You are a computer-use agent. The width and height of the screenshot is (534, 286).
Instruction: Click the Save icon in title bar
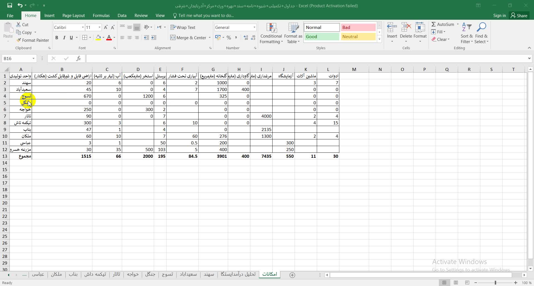[x=9, y=6]
